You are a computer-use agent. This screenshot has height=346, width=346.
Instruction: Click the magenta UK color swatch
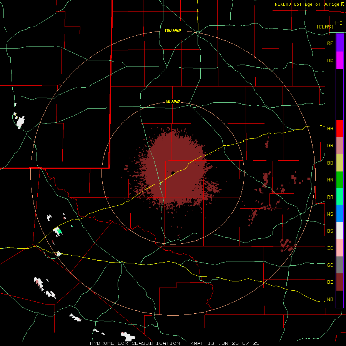pos(339,60)
